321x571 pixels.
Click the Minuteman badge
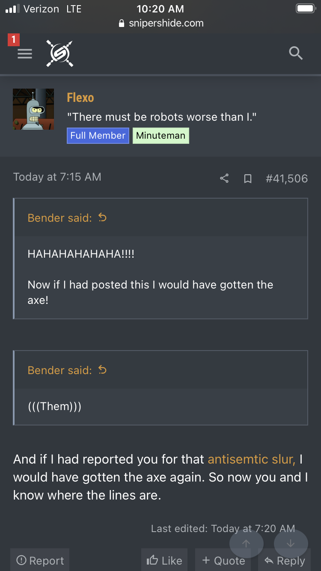[x=160, y=136]
